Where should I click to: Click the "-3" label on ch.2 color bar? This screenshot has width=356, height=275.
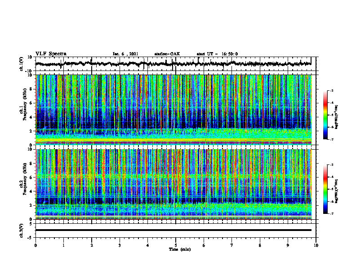(332, 165)
